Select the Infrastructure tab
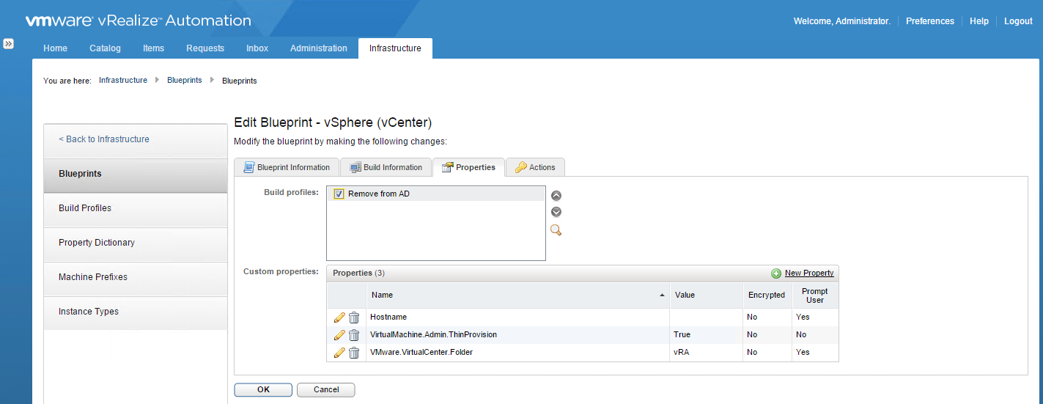Screen dimensions: 1043x404 coord(395,48)
